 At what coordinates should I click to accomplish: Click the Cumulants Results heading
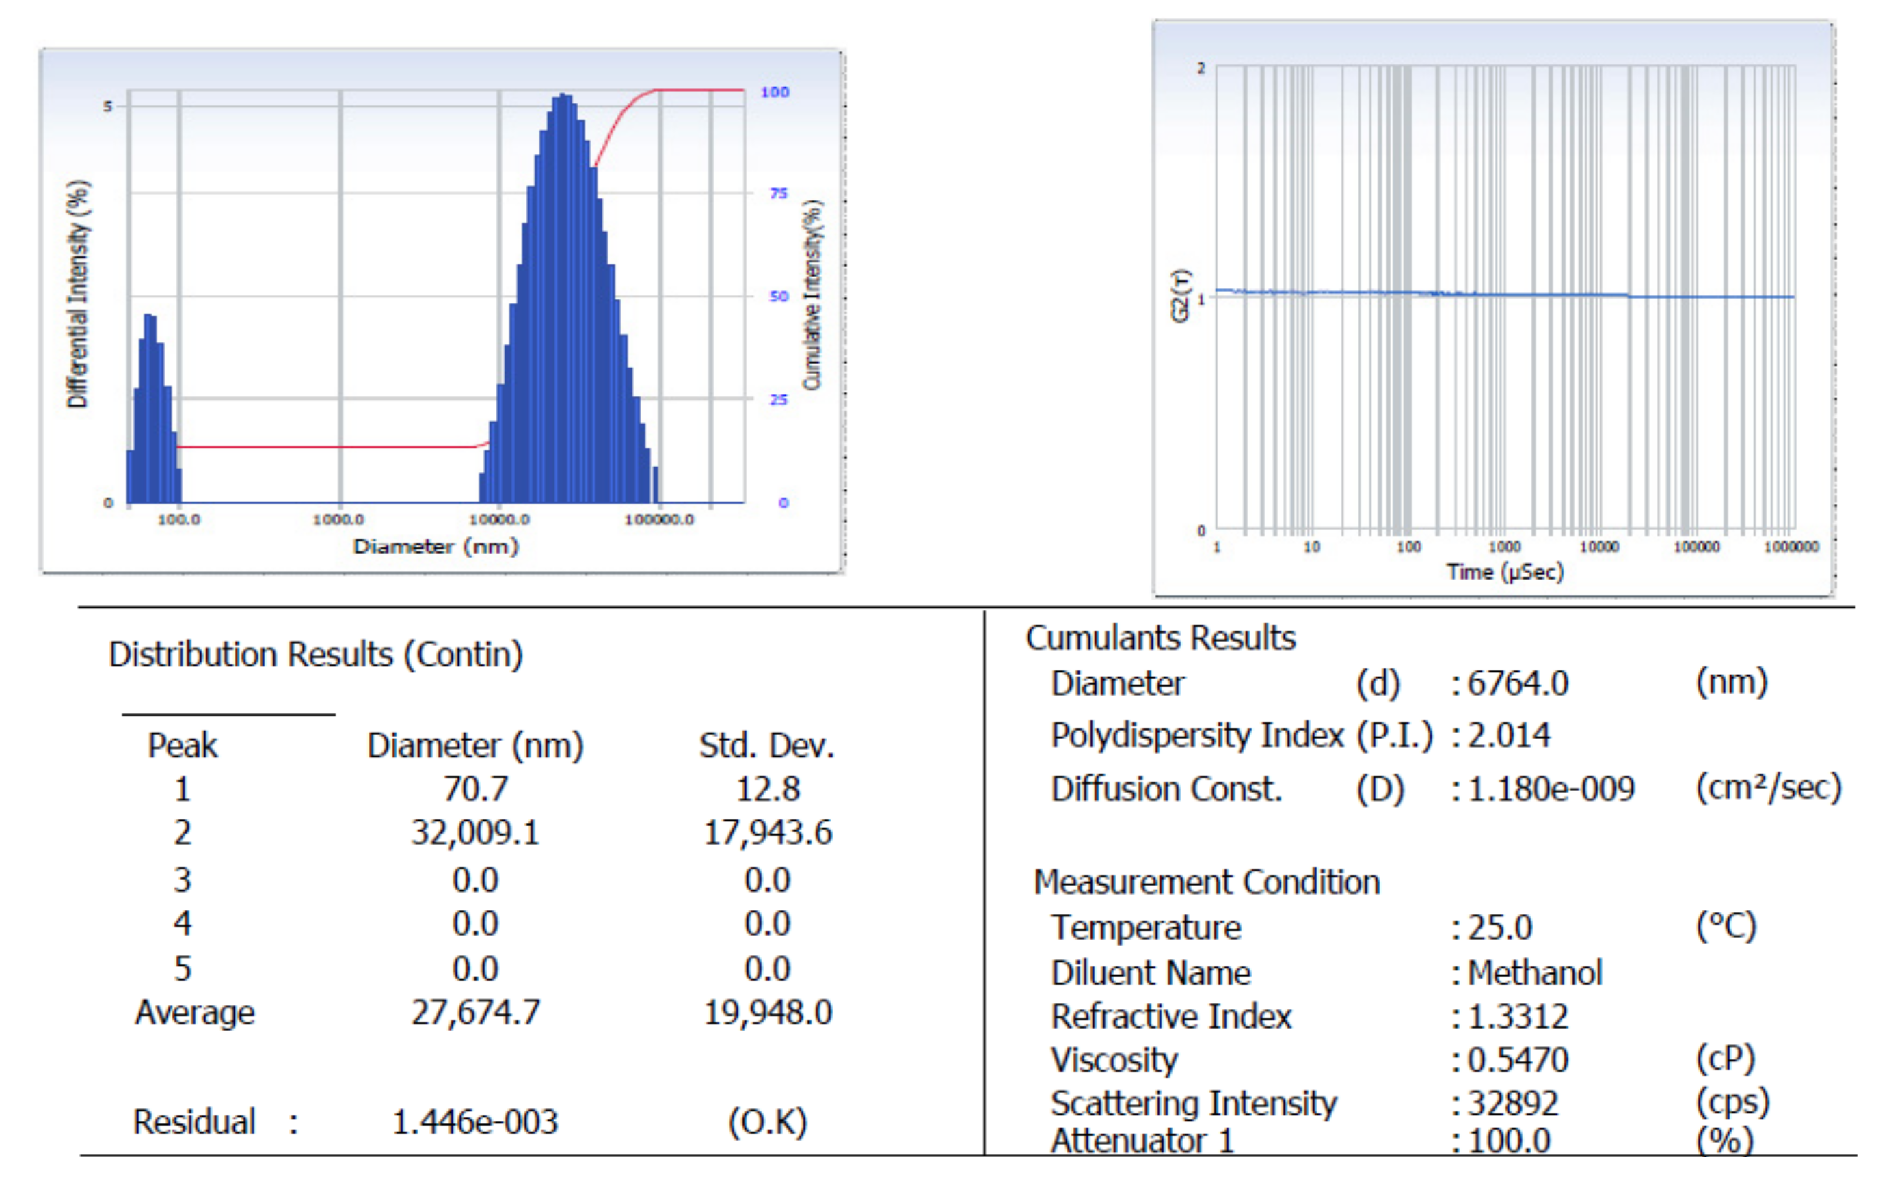click(1160, 638)
